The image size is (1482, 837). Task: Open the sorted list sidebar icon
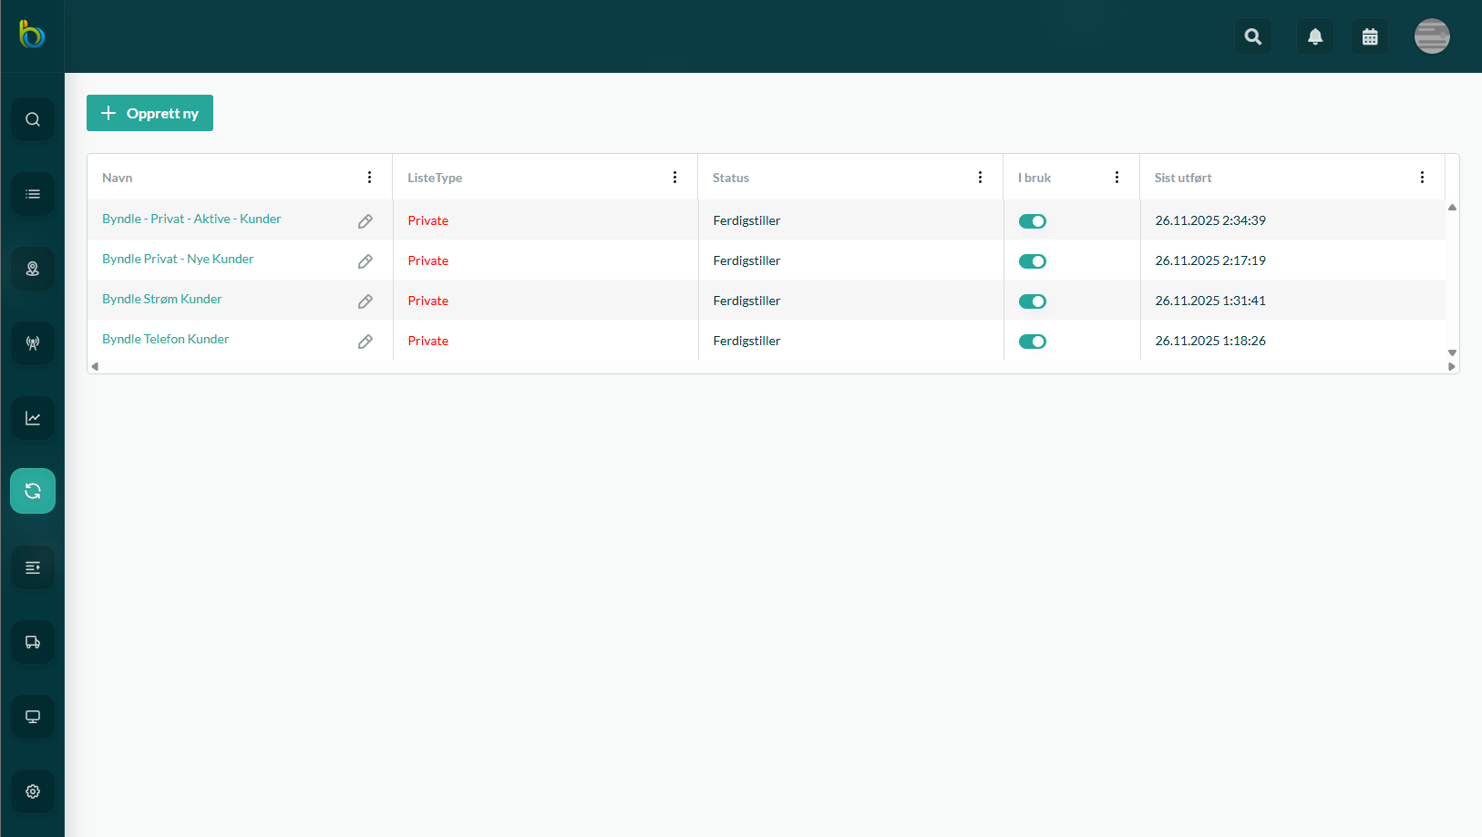33,567
